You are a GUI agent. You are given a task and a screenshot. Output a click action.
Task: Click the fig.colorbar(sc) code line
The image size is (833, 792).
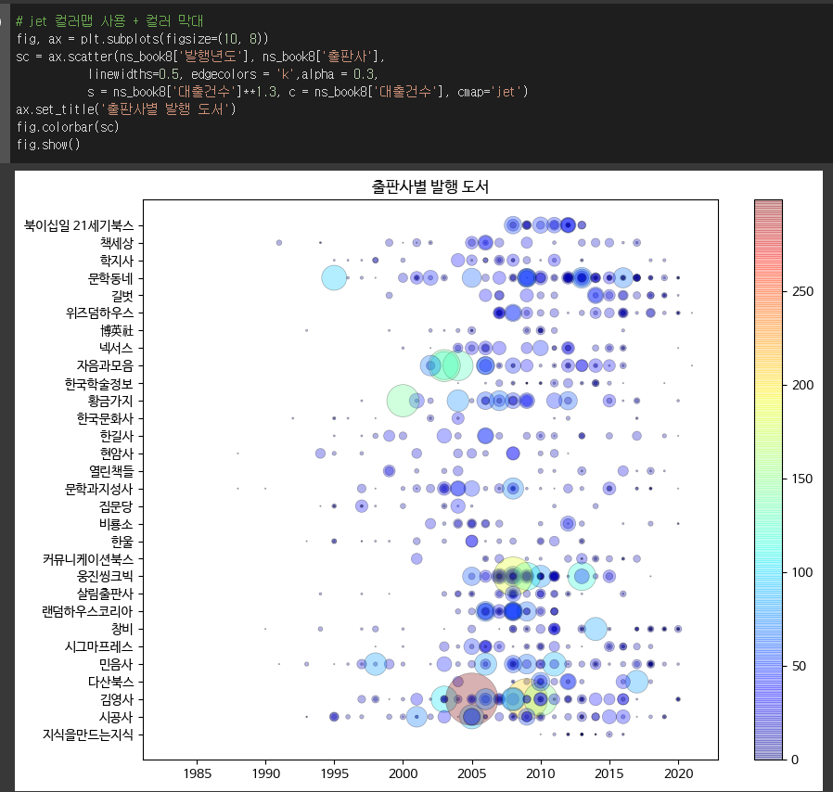tap(68, 127)
